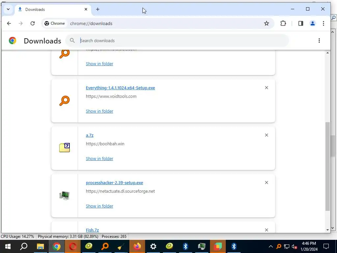
Task: Open the Fish.7z download link
Action: 92,230
